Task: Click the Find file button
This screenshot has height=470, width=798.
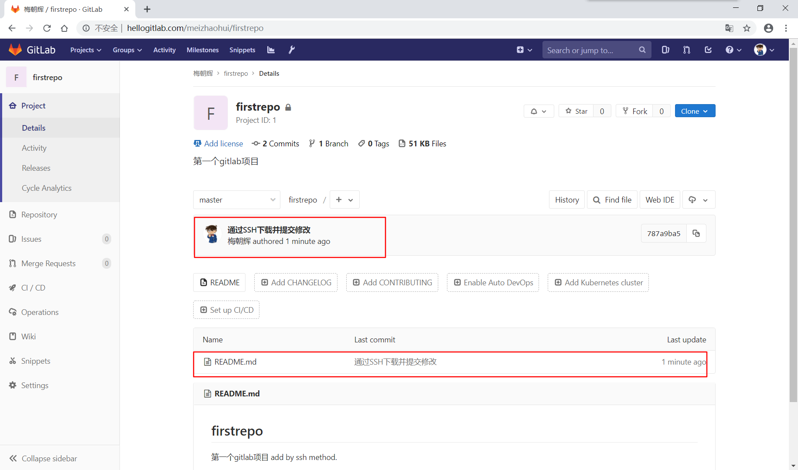Action: click(612, 199)
